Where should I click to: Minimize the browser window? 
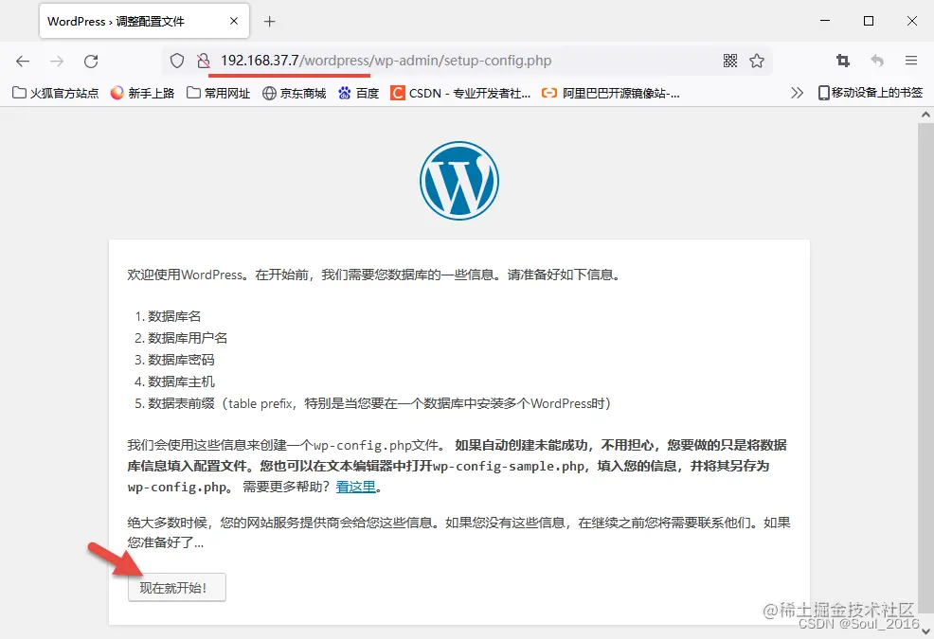pos(825,21)
